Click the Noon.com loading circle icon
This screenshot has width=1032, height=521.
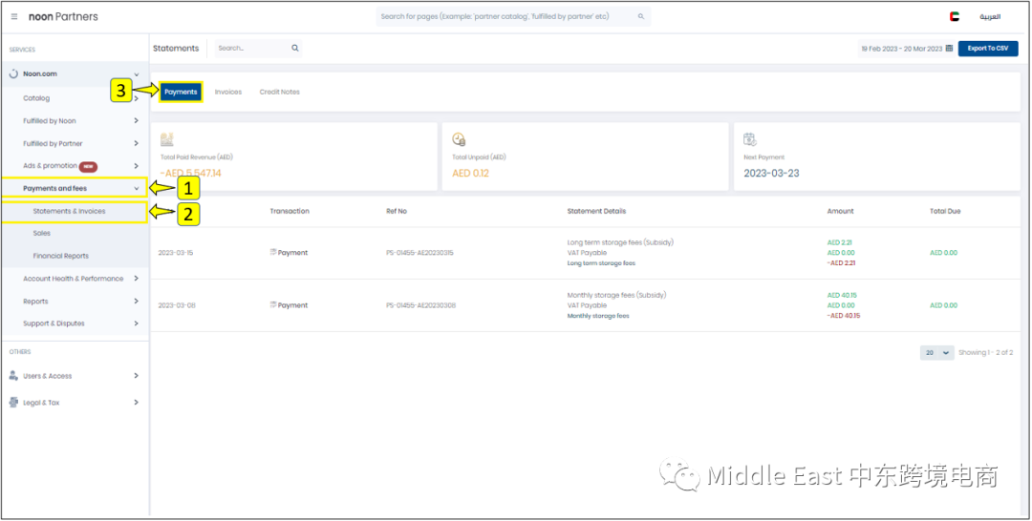tap(13, 74)
